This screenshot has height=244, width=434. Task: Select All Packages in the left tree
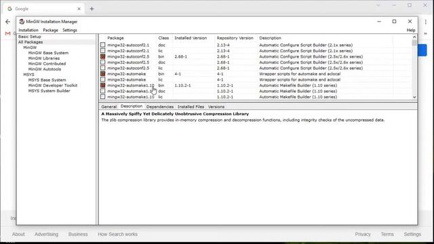pyautogui.click(x=31, y=42)
